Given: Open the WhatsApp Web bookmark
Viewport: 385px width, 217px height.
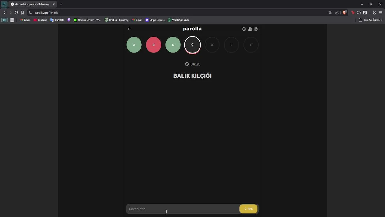Looking at the screenshot, I should click(x=178, y=20).
